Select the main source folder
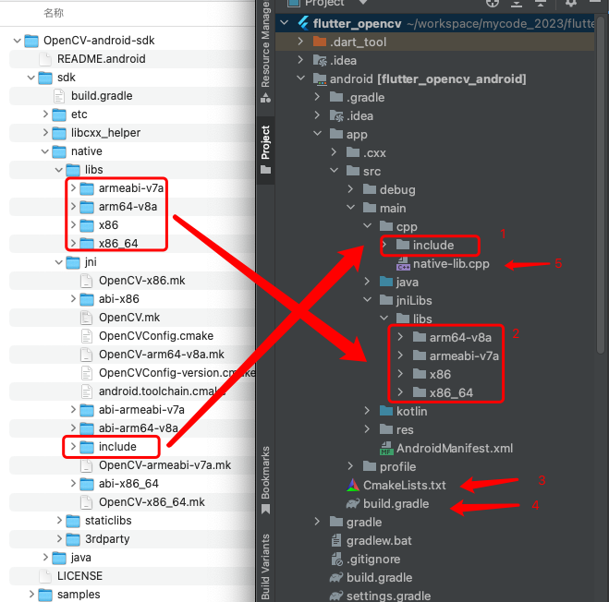This screenshot has width=609, height=602. point(384,208)
